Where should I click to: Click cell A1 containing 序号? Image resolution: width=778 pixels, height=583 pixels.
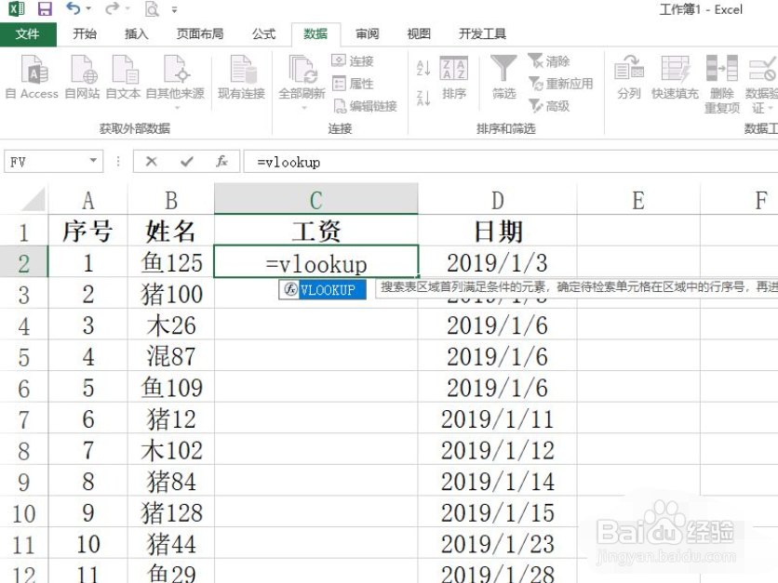pos(87,231)
